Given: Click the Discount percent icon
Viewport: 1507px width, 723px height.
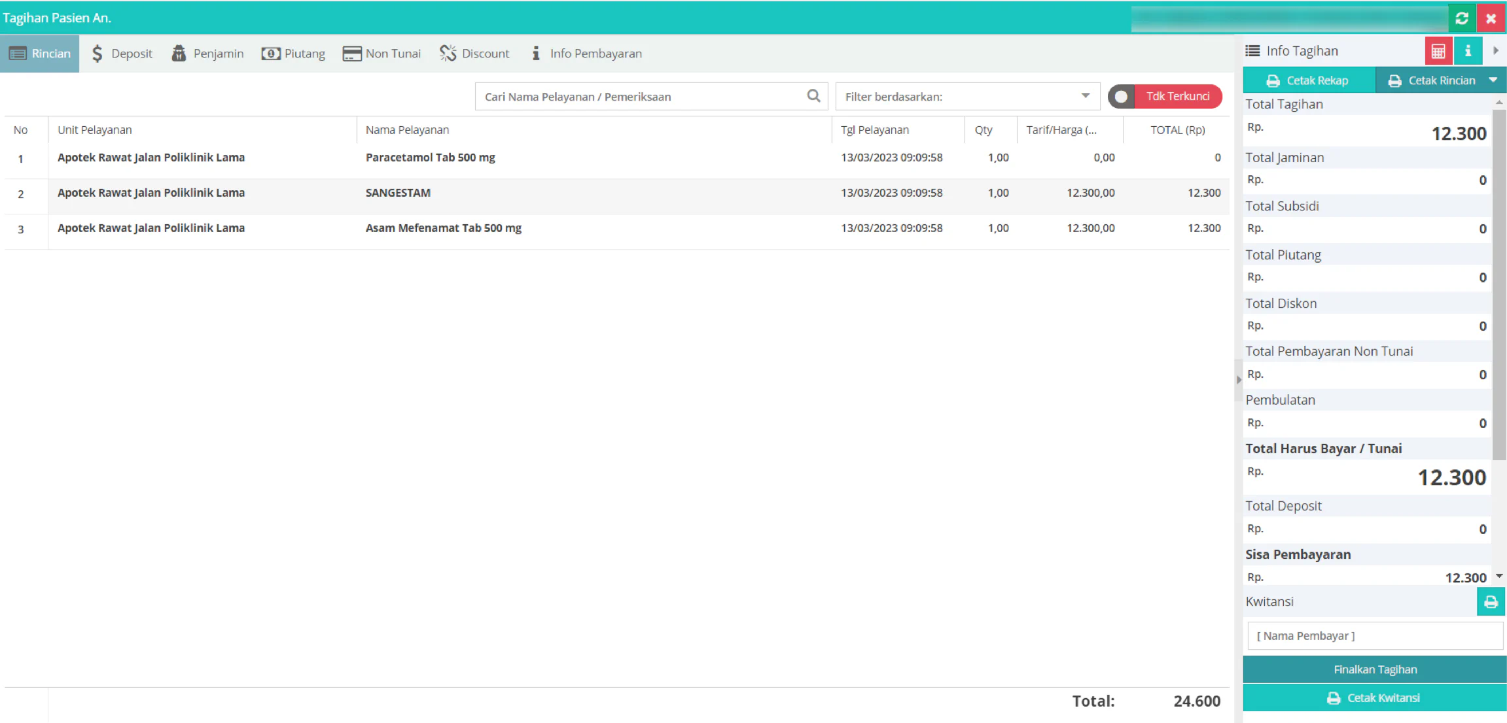Looking at the screenshot, I should [448, 54].
